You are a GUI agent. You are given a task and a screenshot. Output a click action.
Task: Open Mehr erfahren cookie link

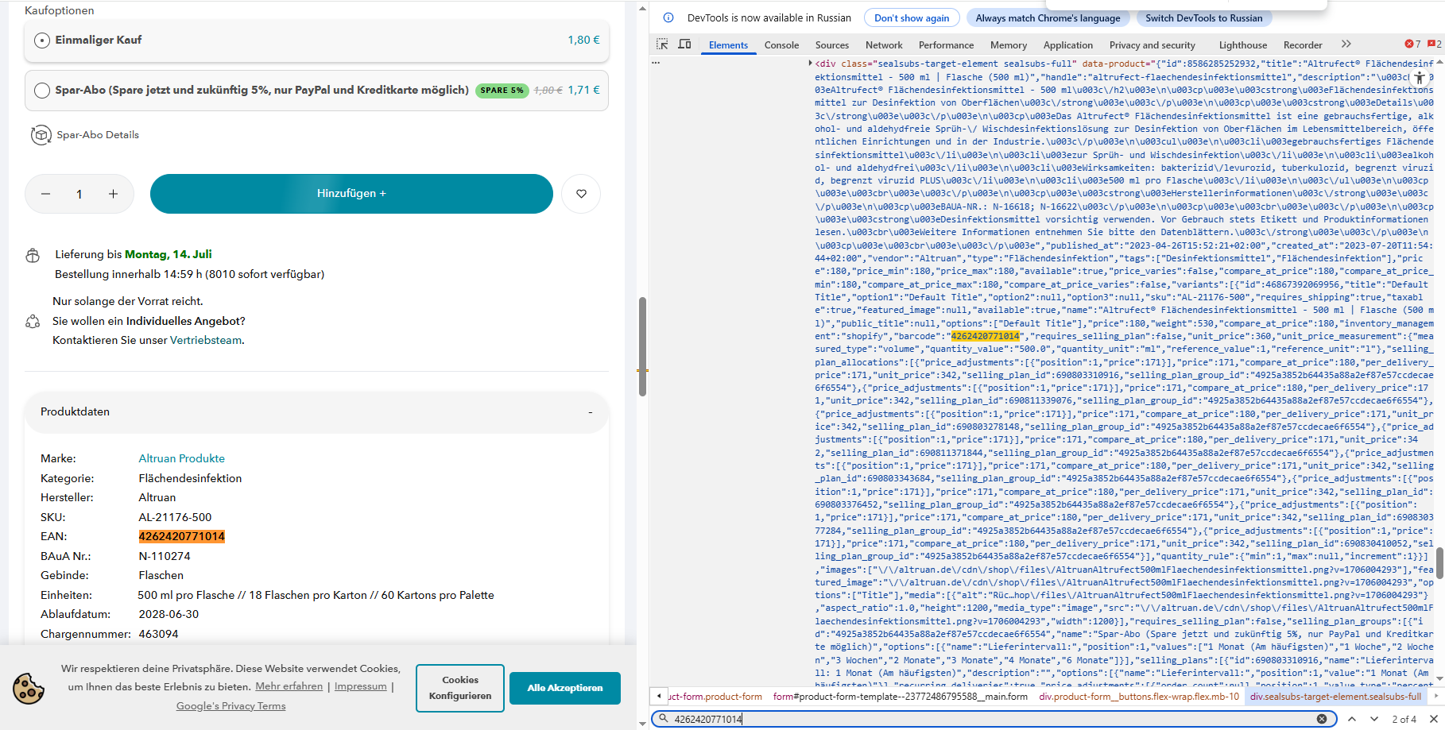point(289,686)
